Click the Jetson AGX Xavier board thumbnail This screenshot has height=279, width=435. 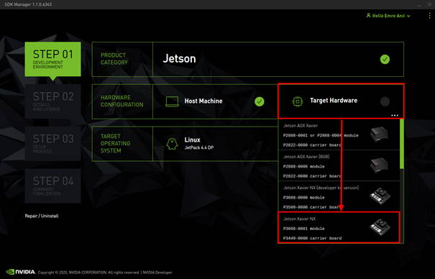(379, 134)
